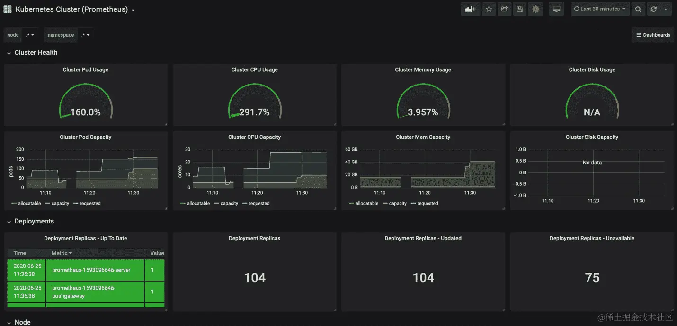Zoom out the time range with the magnifier
Viewport: 677px width, 326px height.
coord(638,9)
